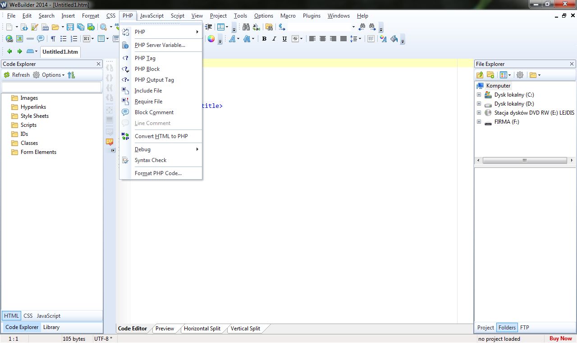The image size is (577, 343).
Task: Click the Find in Files folder icon
Action: pyautogui.click(x=269, y=27)
